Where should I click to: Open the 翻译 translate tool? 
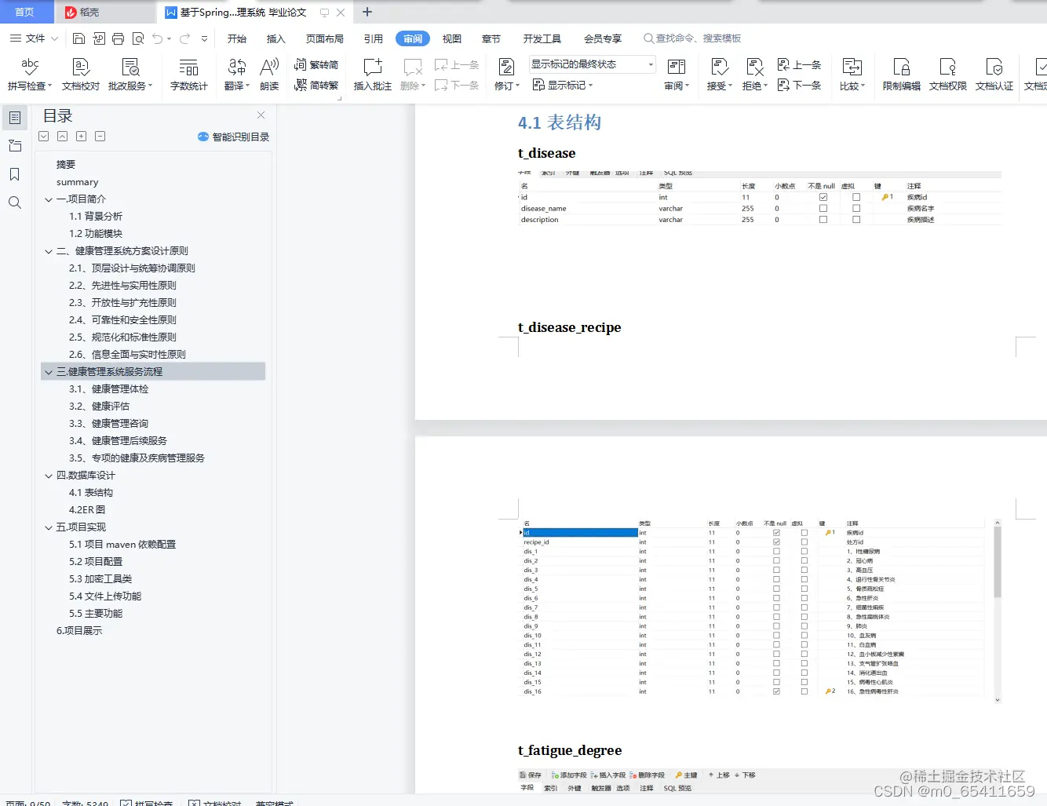coord(237,75)
